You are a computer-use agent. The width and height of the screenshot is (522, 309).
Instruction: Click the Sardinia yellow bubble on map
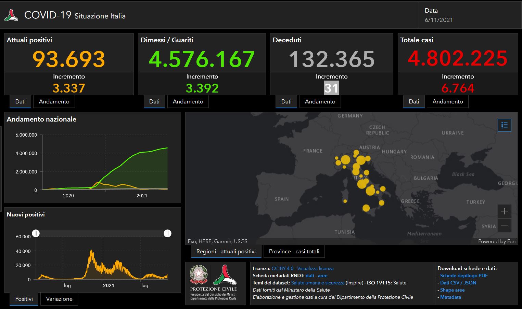point(345,201)
